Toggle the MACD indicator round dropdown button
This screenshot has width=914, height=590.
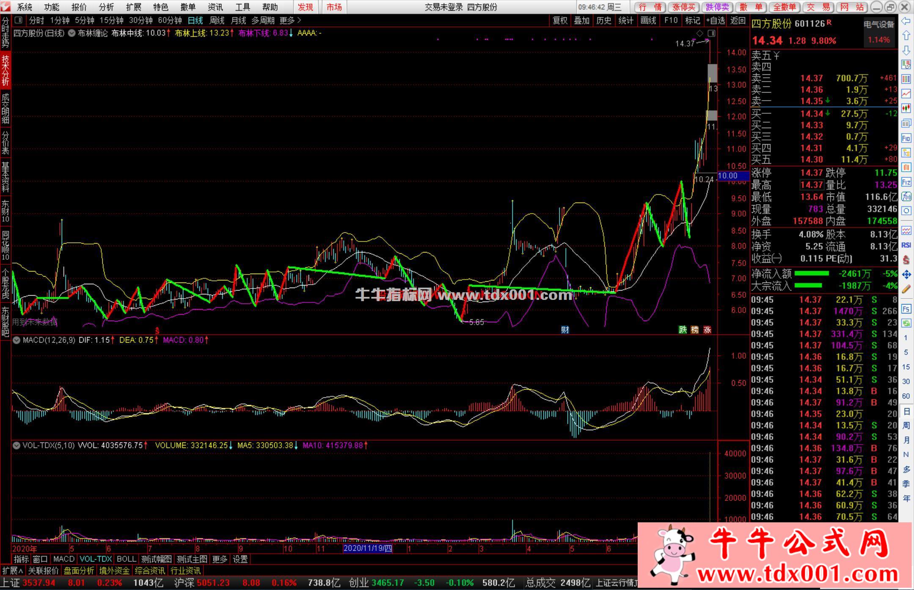coord(17,340)
